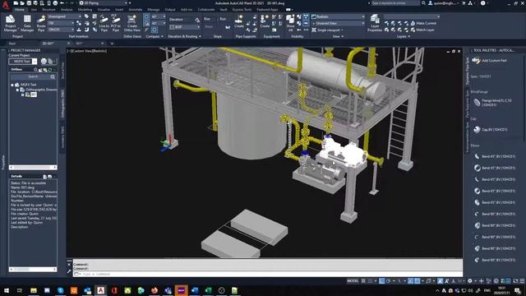Open the Start drawing file tab

[x=12, y=44]
